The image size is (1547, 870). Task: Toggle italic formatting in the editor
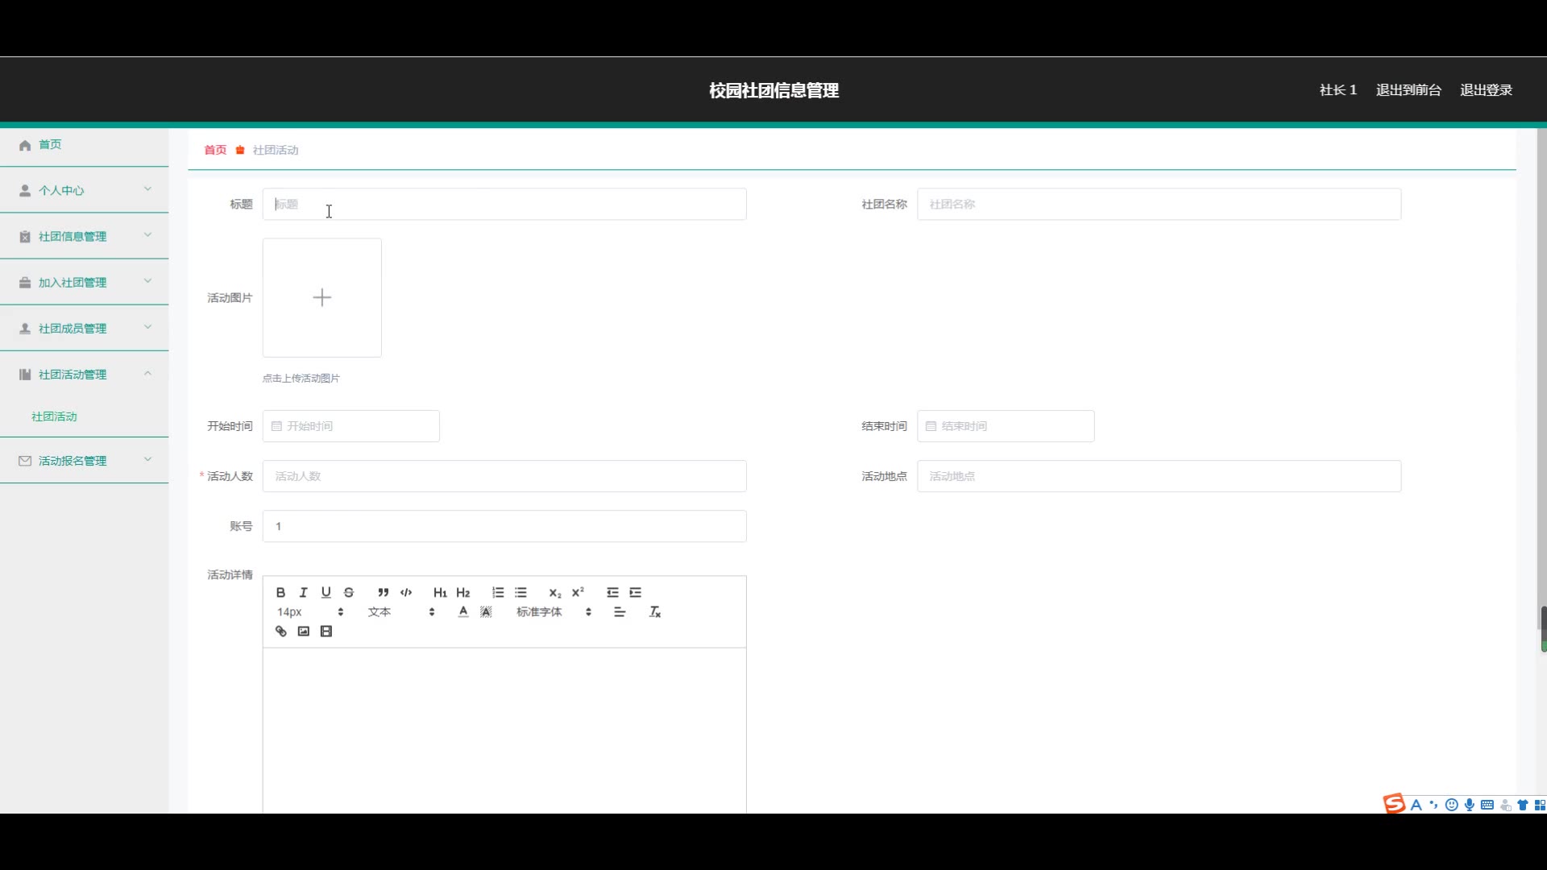(303, 592)
